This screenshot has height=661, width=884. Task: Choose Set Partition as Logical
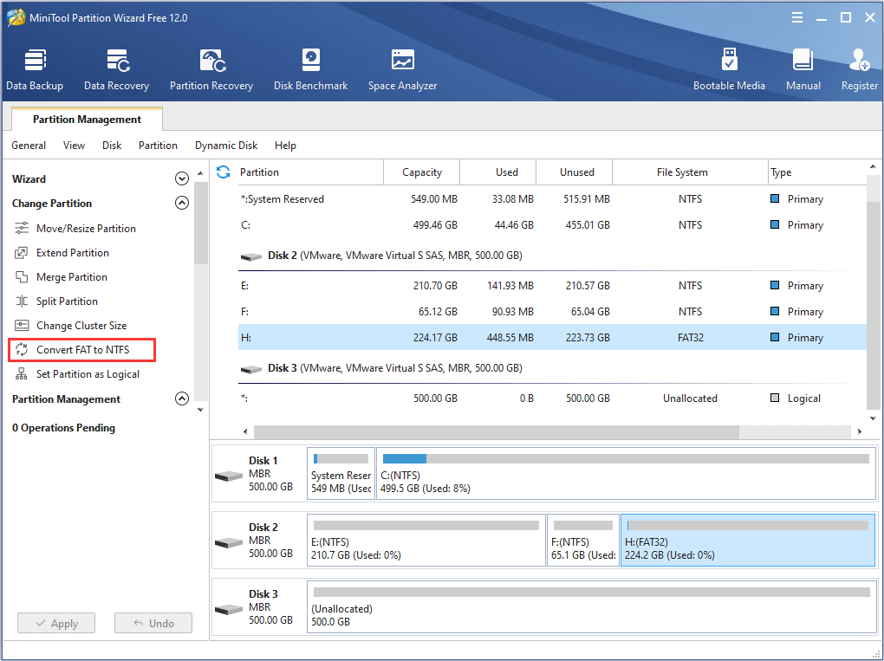[76, 373]
